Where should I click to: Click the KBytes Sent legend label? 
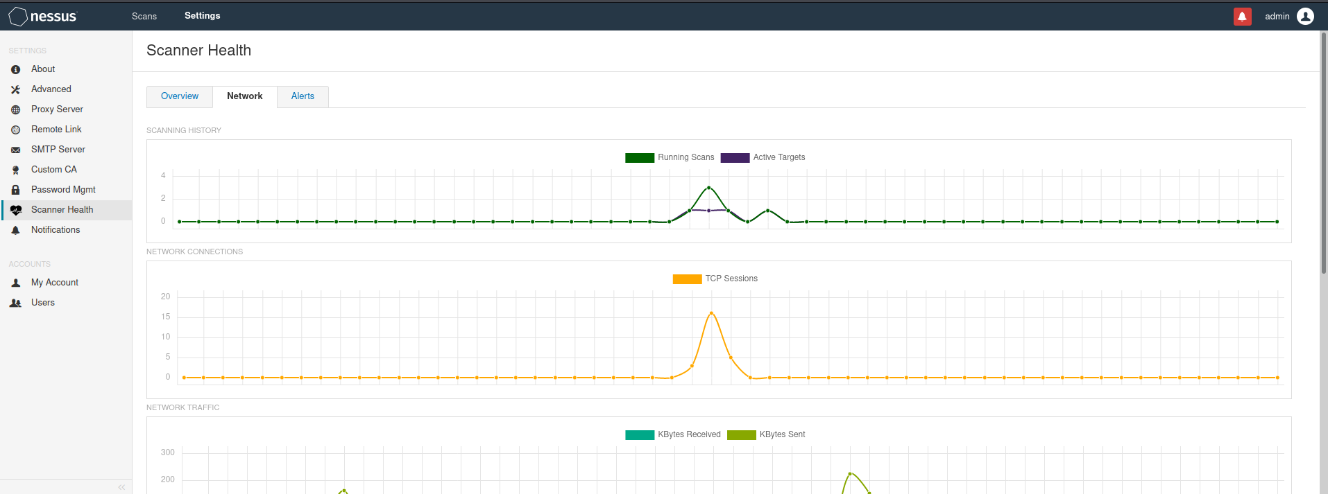782,434
